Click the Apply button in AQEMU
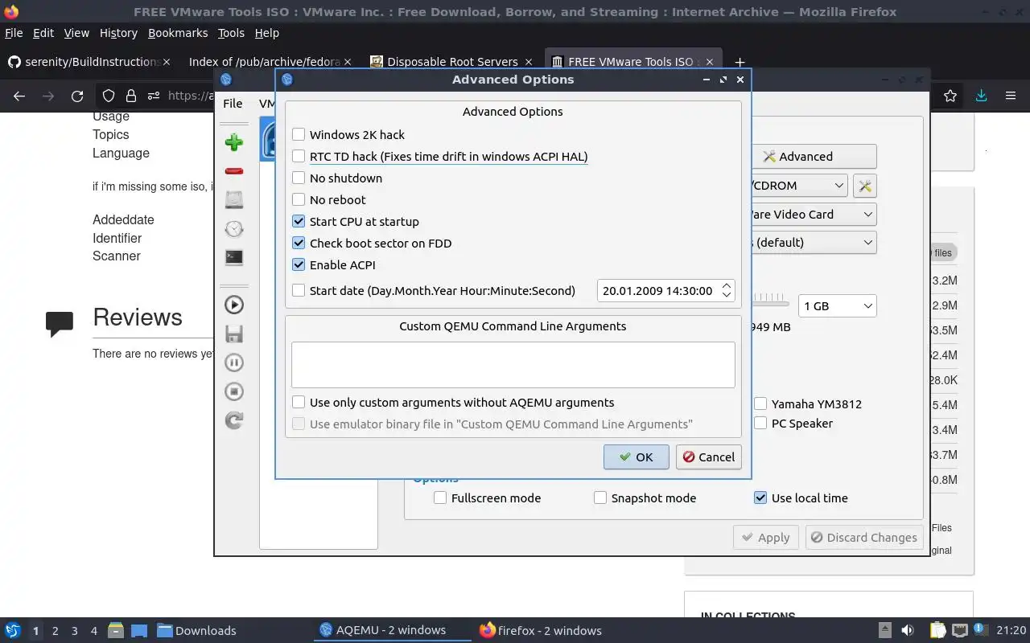 (765, 538)
